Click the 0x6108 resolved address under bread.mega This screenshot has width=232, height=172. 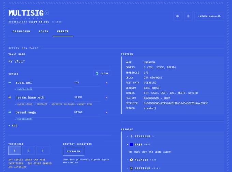click(x=25, y=119)
